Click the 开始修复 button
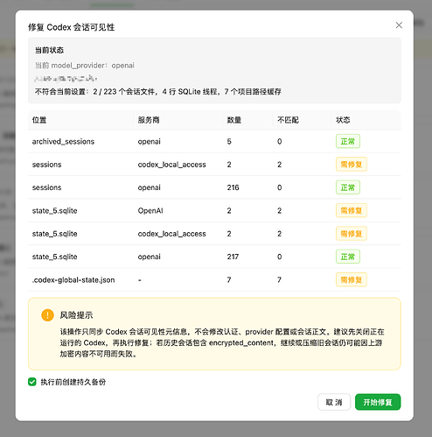This screenshot has width=432, height=437. coord(378,402)
